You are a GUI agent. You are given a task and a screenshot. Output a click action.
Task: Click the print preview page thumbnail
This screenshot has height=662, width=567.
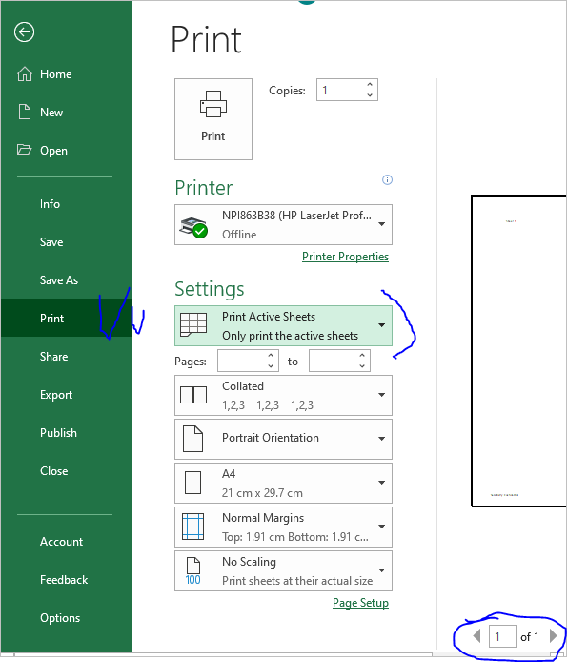click(518, 350)
